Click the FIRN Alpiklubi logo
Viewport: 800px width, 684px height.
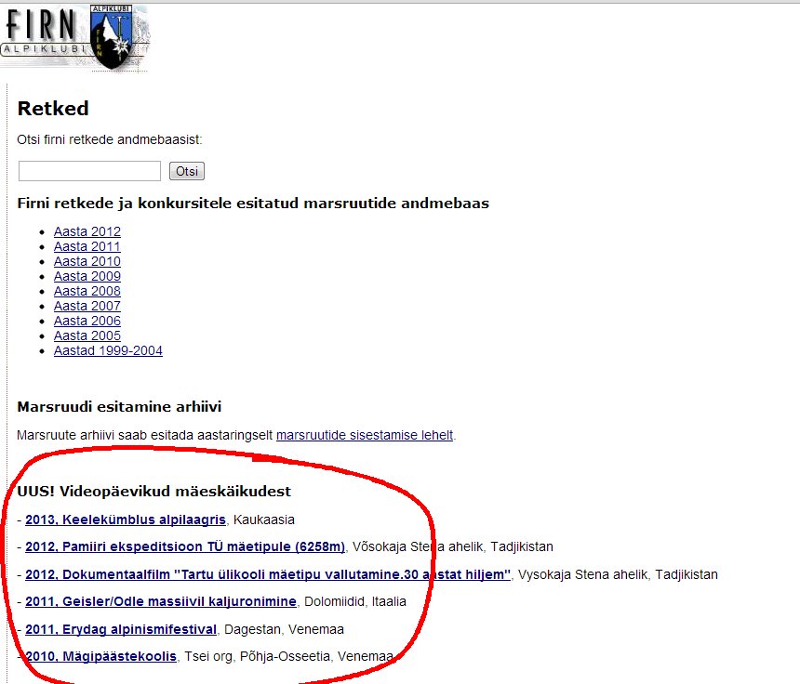coord(74,38)
